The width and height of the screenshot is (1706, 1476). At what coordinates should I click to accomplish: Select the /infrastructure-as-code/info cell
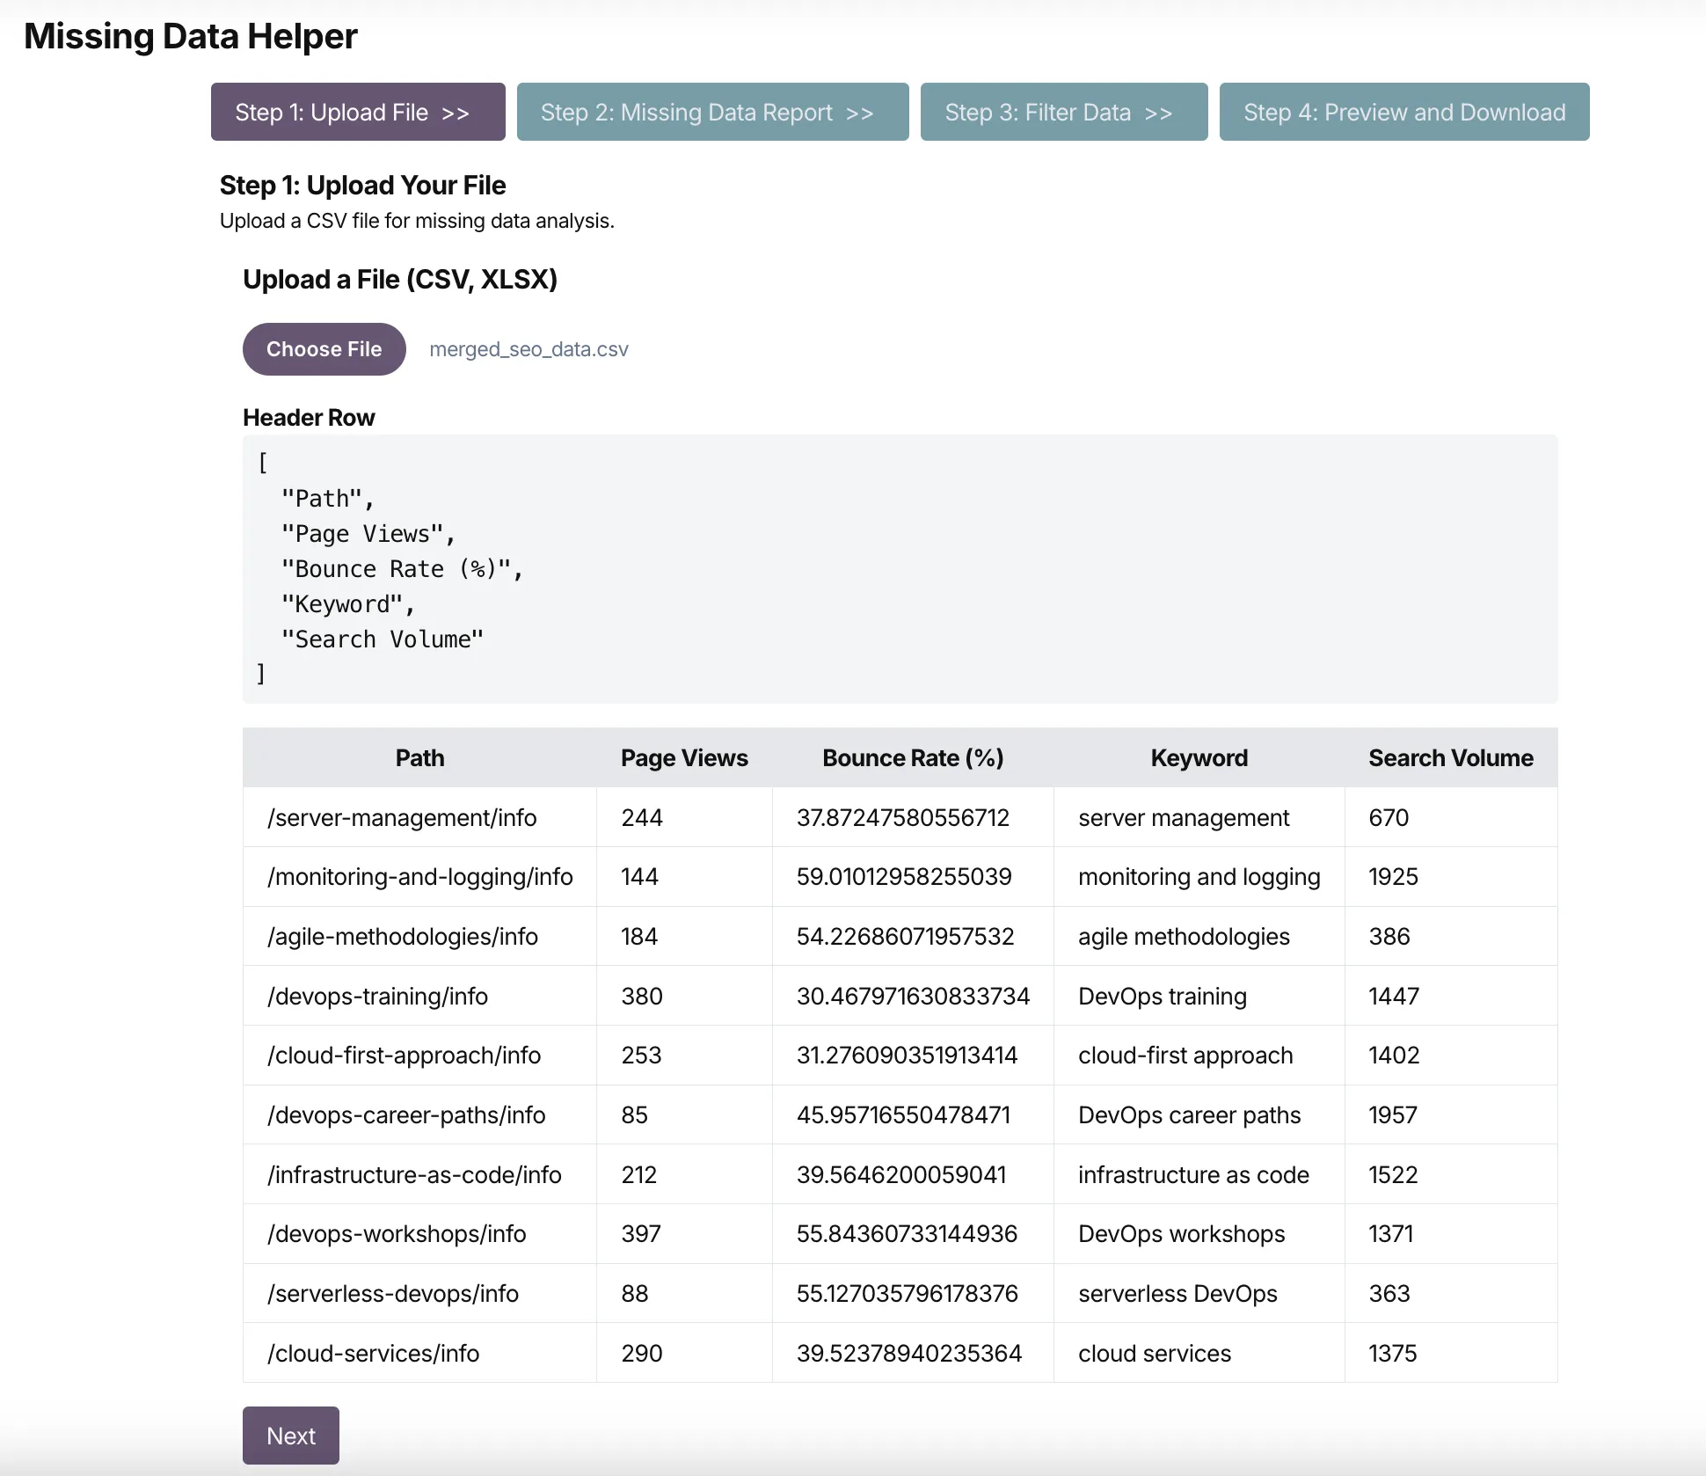click(x=419, y=1174)
